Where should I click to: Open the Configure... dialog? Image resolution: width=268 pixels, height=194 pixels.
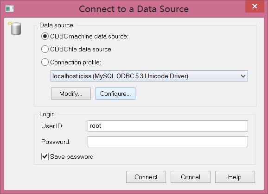115,94
